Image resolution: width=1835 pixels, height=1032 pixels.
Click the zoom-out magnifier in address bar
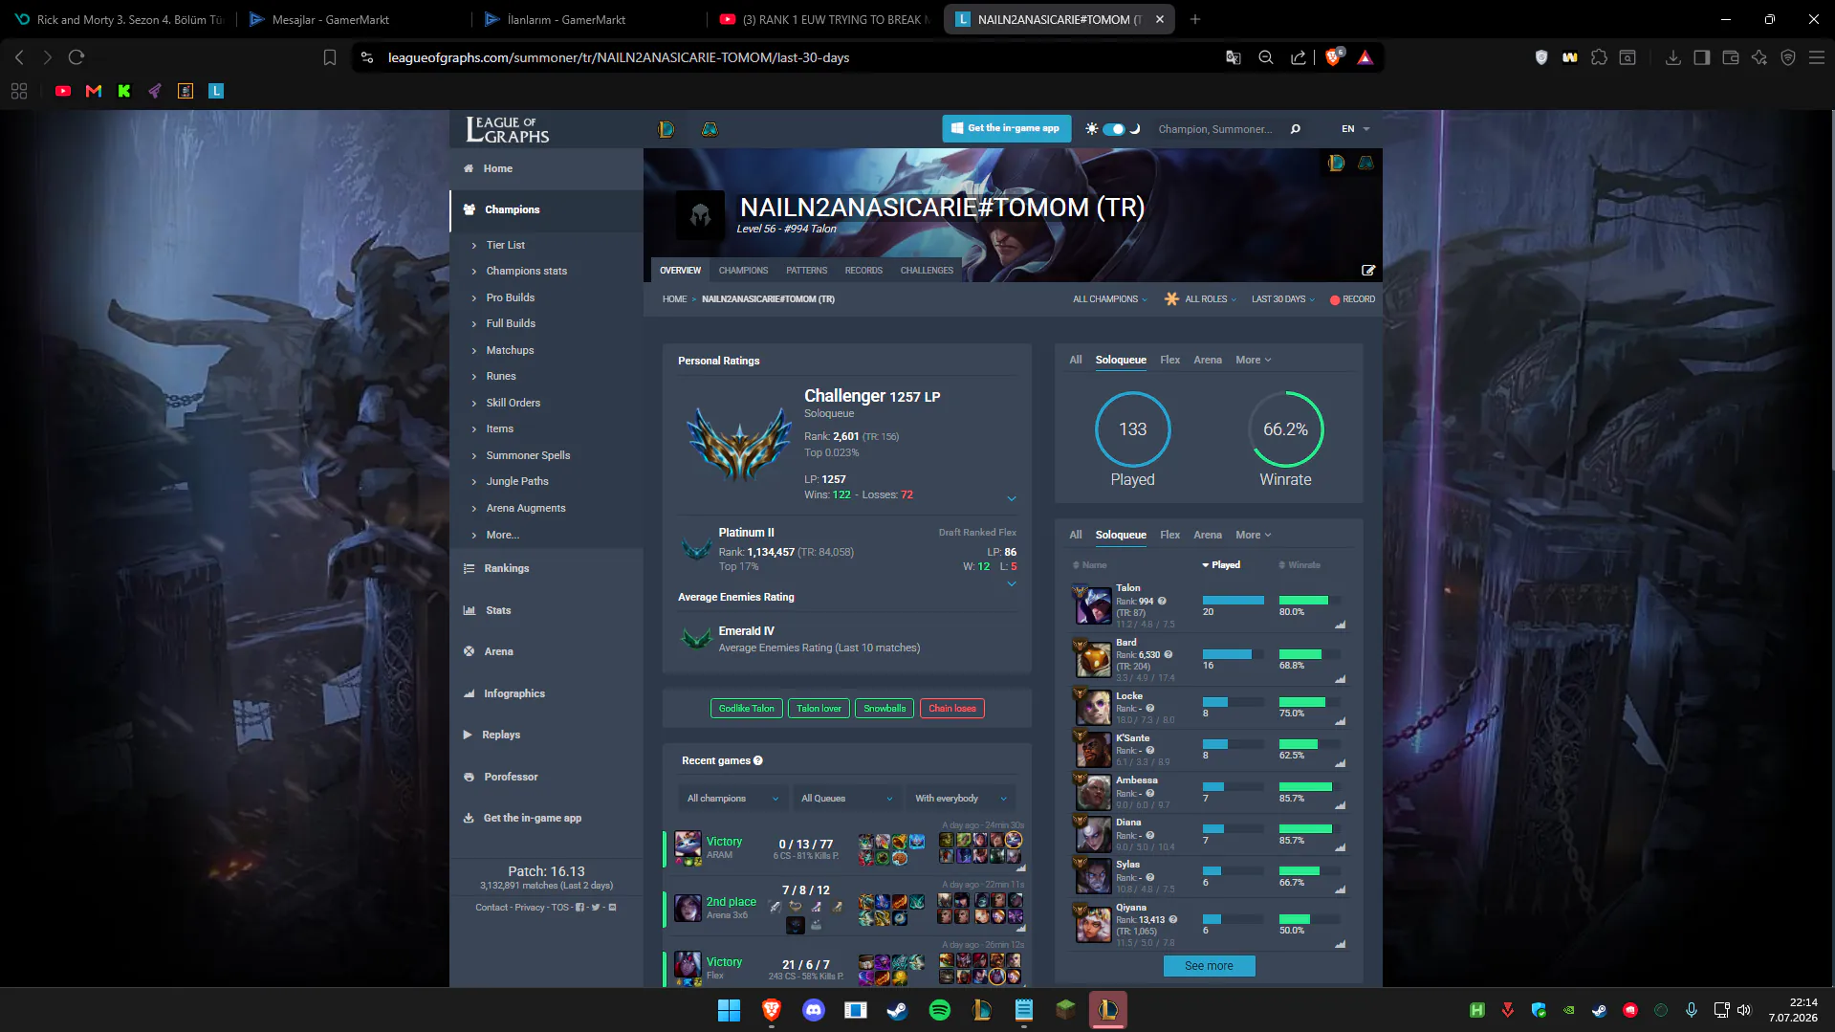1266,57
